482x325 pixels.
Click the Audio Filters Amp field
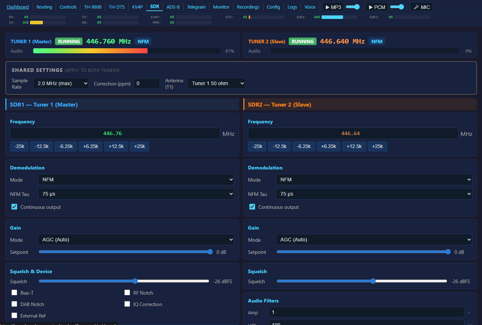click(367, 312)
